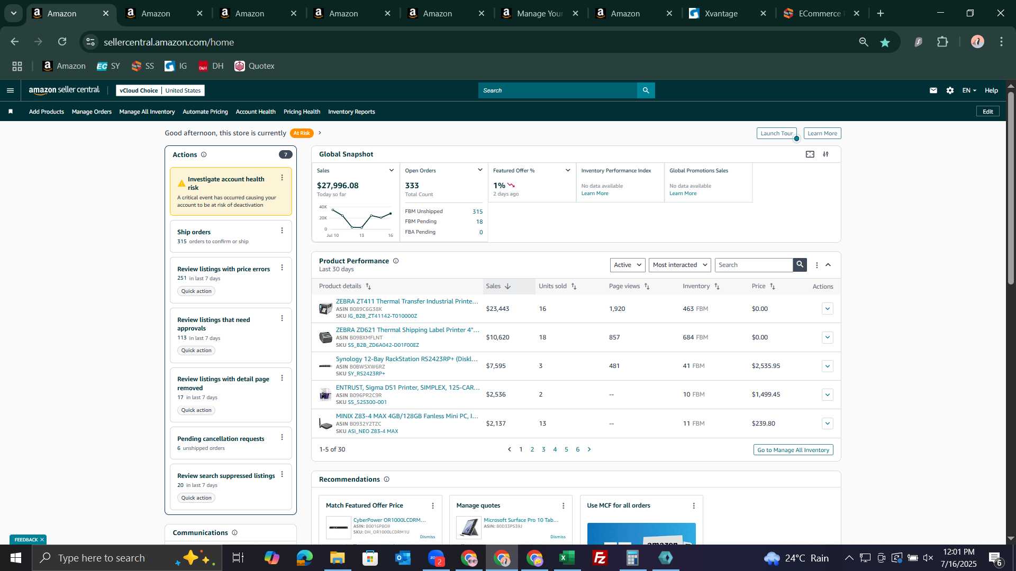Open the EN language dropdown

969,90
